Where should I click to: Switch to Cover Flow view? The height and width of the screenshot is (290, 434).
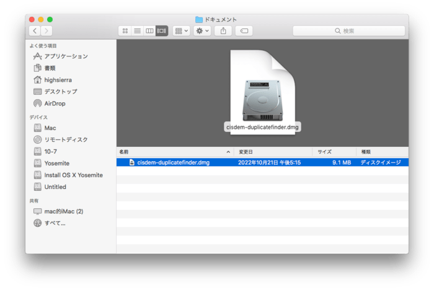(x=162, y=31)
